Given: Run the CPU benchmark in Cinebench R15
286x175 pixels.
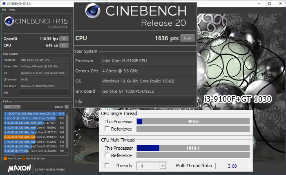Looking at the screenshot, I should tap(64, 45).
